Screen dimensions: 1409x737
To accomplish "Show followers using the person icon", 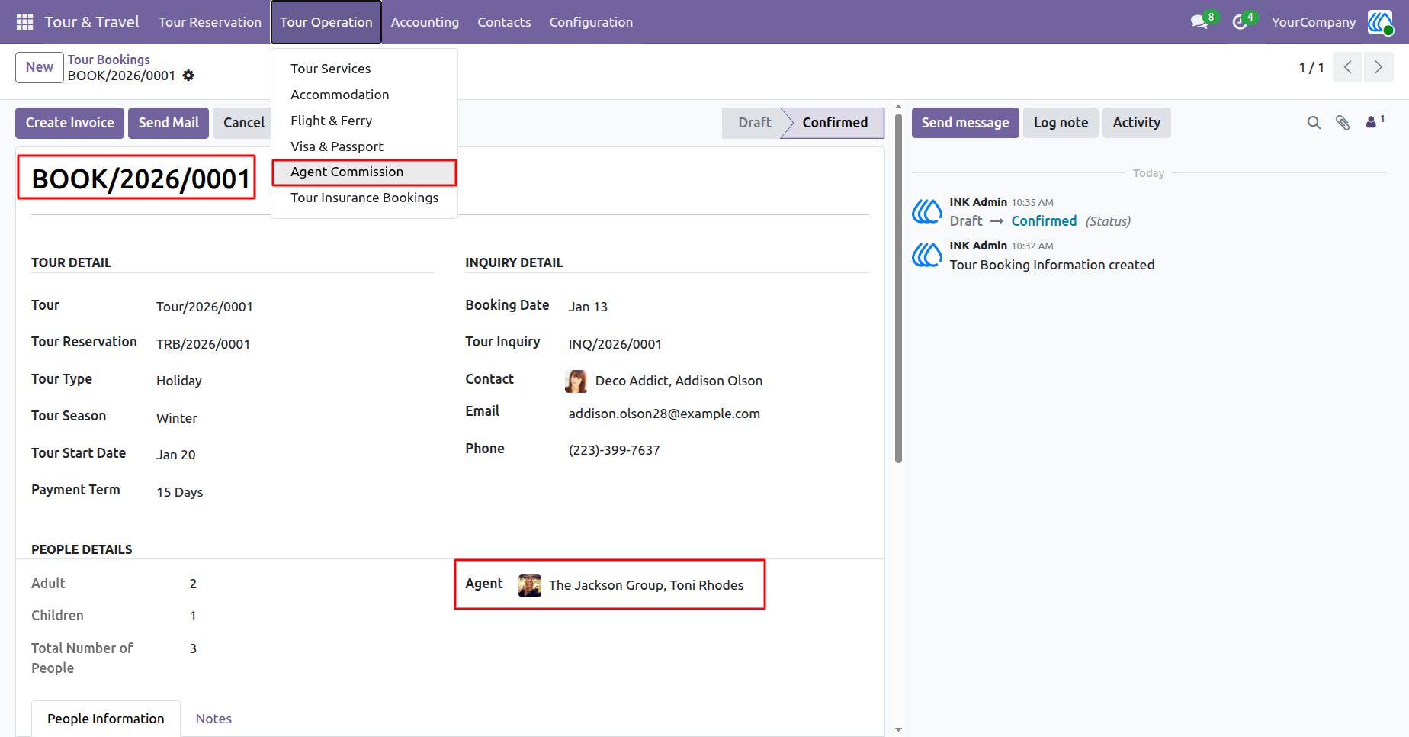I will tap(1375, 121).
